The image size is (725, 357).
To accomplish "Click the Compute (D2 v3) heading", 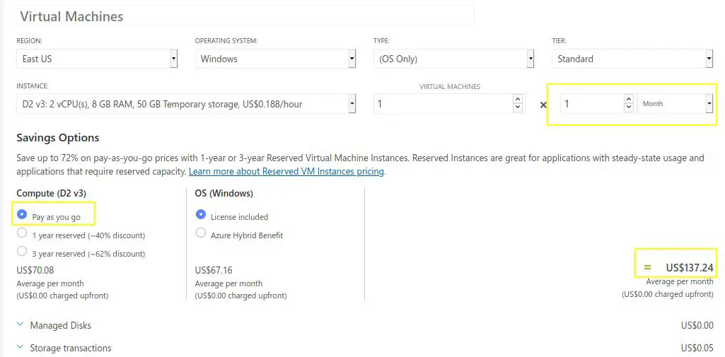I will [52, 193].
